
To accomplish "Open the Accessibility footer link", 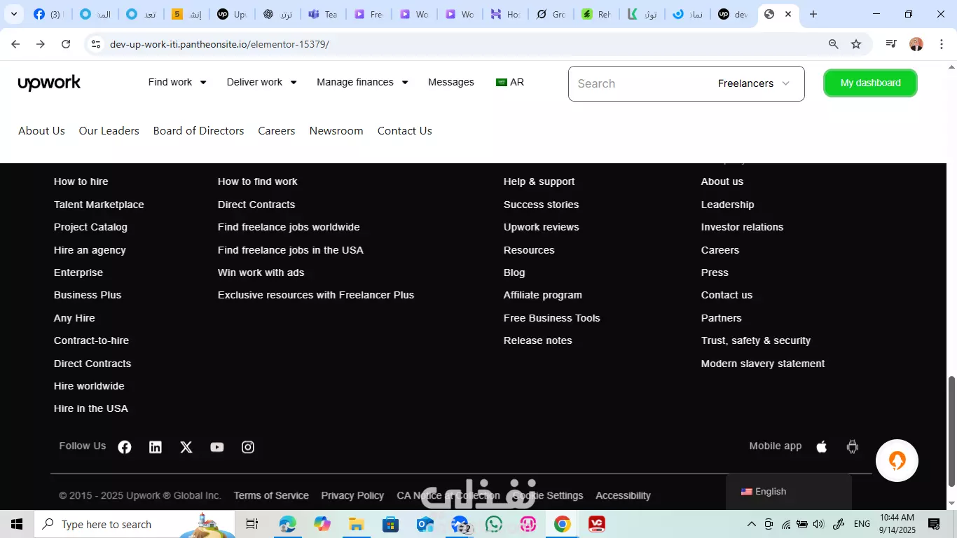I will (623, 495).
